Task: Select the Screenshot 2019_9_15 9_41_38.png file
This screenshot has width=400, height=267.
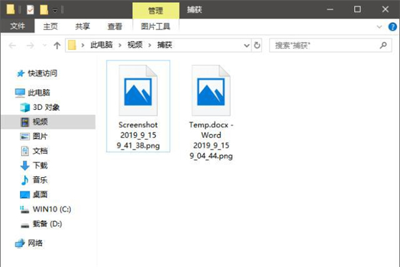Action: point(139,107)
